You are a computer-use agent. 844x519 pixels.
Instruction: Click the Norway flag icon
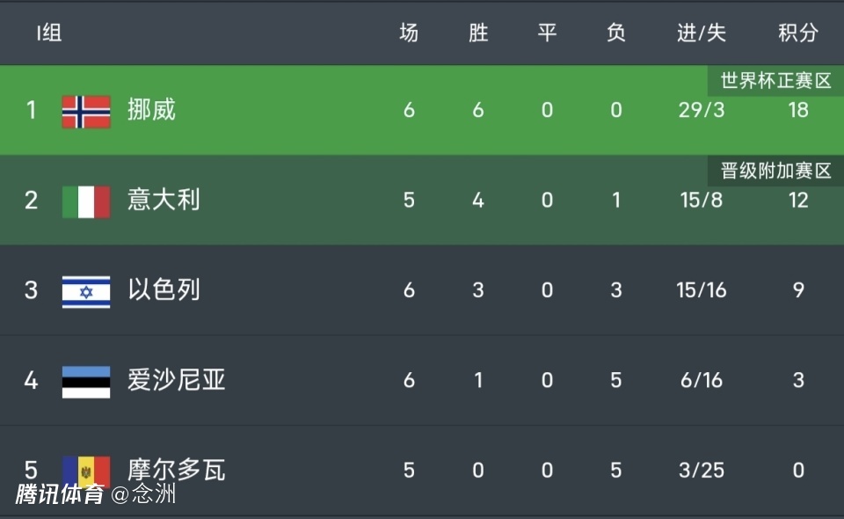(86, 111)
